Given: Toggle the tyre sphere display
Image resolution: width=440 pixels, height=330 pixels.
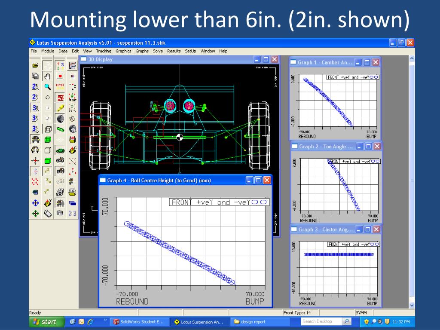Looking at the screenshot, I should [x=60, y=119].
